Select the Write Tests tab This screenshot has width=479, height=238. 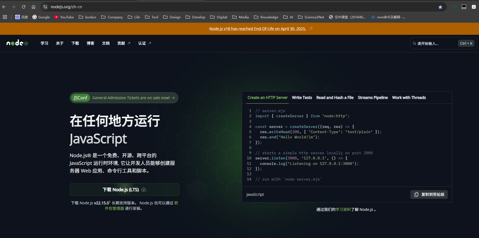(x=302, y=98)
